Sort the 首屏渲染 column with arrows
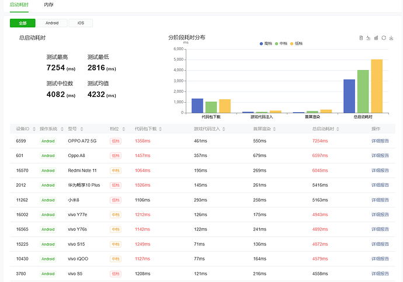The height and width of the screenshot is (282, 403). tap(275, 129)
